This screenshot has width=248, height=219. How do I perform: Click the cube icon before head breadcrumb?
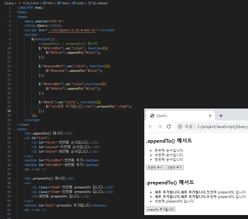click(x=59, y=3)
